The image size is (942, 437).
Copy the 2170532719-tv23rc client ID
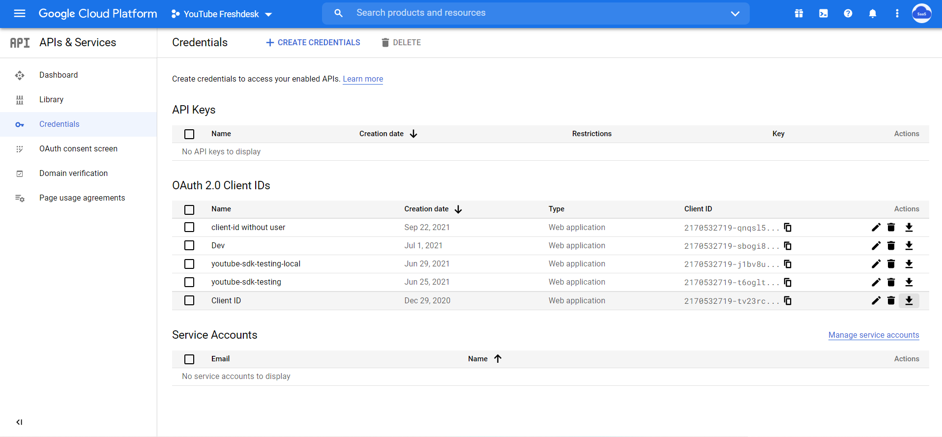788,300
